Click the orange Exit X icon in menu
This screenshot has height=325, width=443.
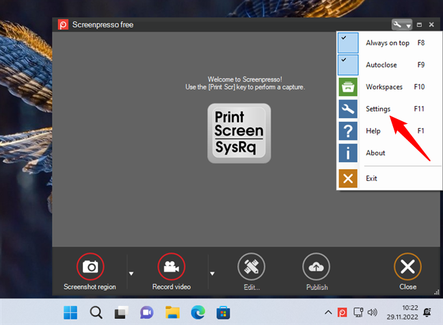348,179
